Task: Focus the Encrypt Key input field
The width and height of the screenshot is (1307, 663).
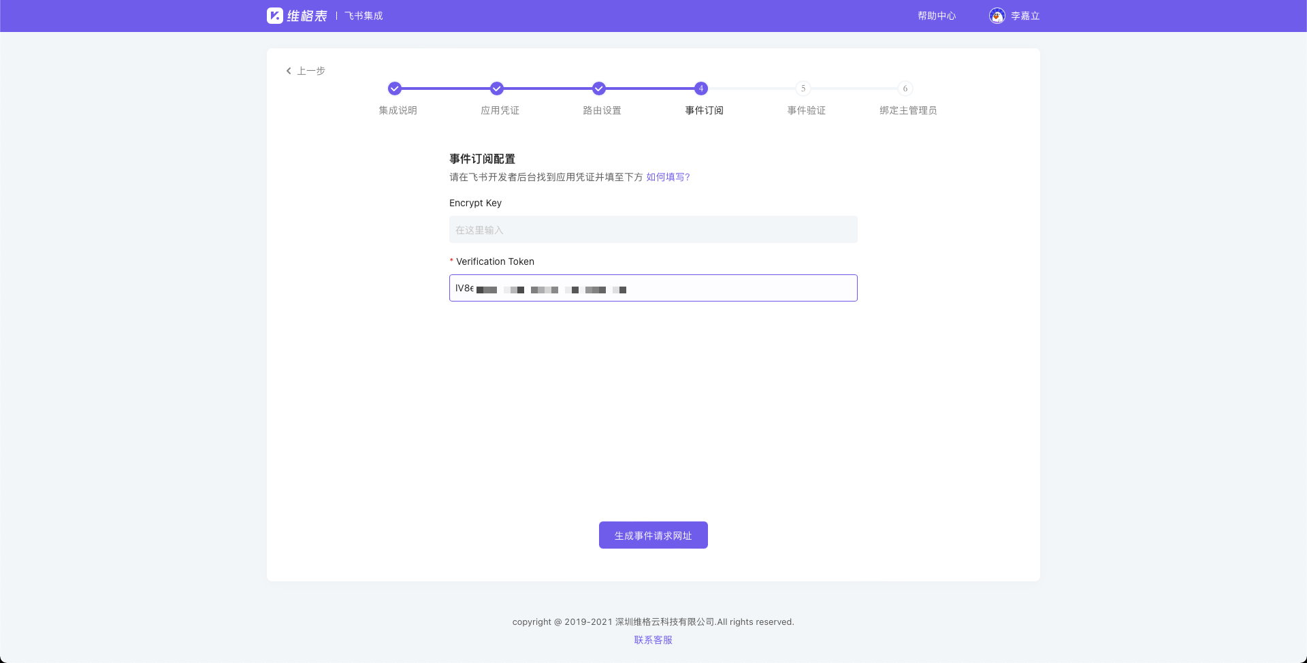Action: pyautogui.click(x=653, y=230)
